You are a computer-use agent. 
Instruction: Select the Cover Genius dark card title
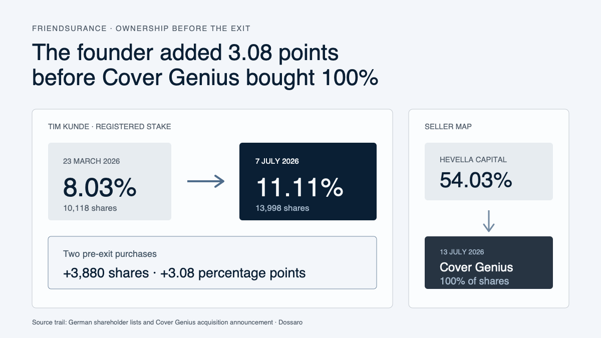point(476,267)
